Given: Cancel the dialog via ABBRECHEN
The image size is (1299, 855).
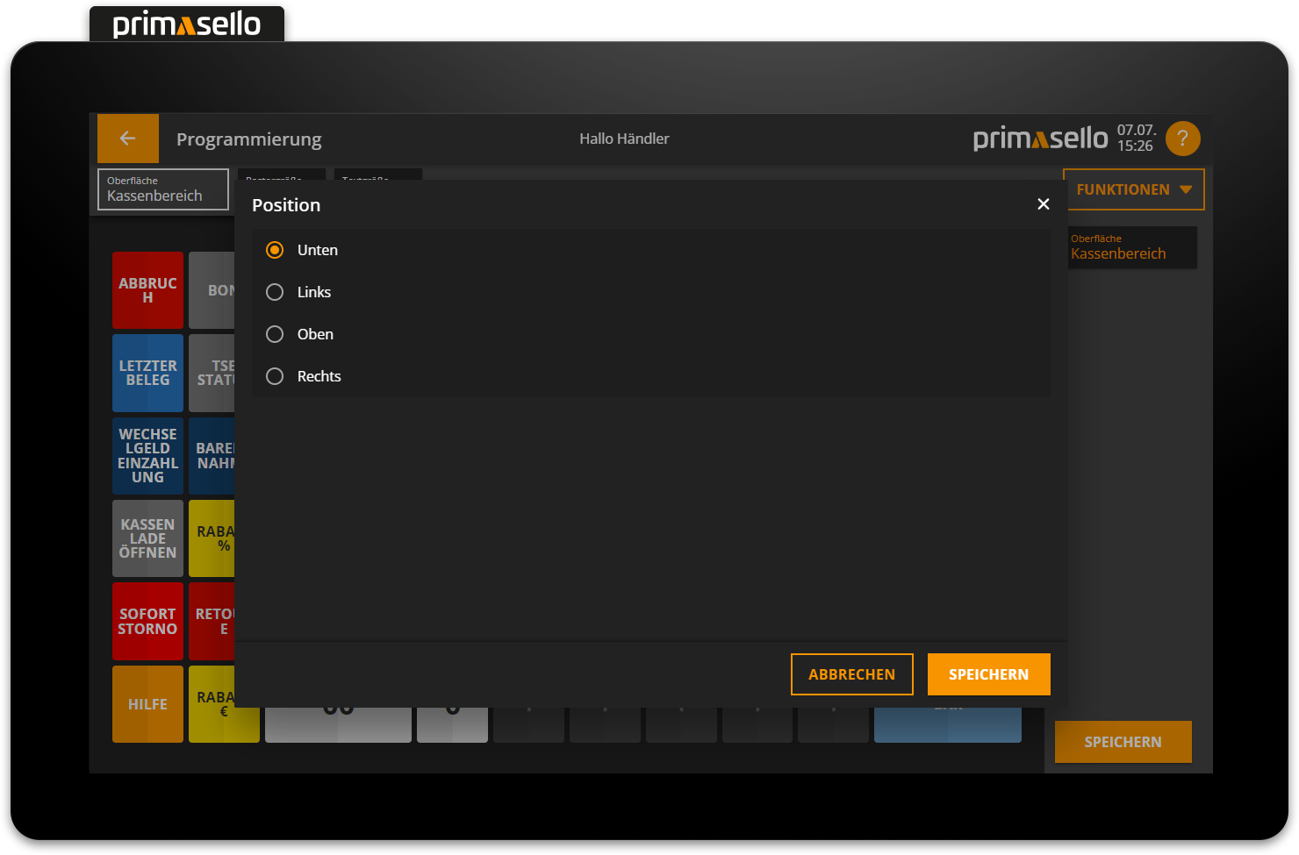Looking at the screenshot, I should (x=851, y=674).
